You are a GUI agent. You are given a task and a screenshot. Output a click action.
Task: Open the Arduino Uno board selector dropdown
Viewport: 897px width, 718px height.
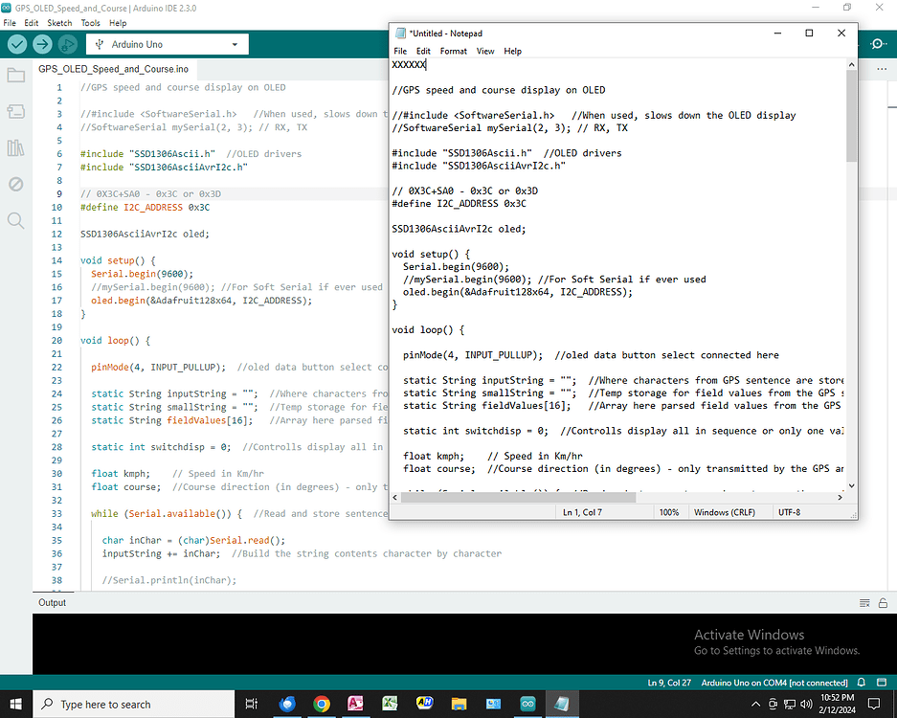coord(167,44)
